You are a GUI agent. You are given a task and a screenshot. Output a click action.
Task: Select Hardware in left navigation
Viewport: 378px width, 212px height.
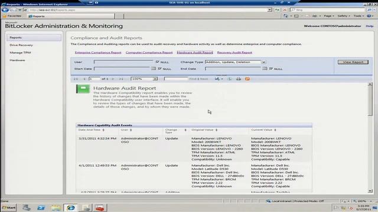point(17,60)
